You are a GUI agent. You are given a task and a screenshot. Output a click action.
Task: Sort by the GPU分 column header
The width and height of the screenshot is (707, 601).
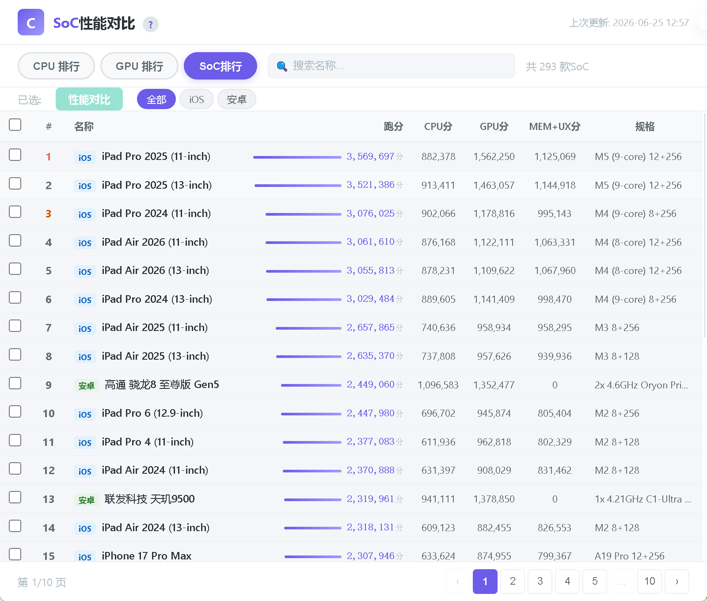(x=494, y=126)
